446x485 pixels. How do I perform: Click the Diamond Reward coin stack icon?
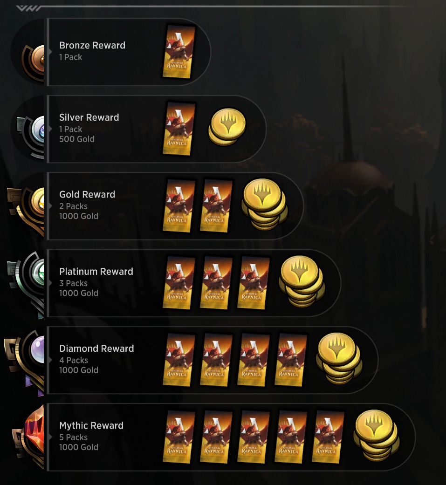pos(339,358)
